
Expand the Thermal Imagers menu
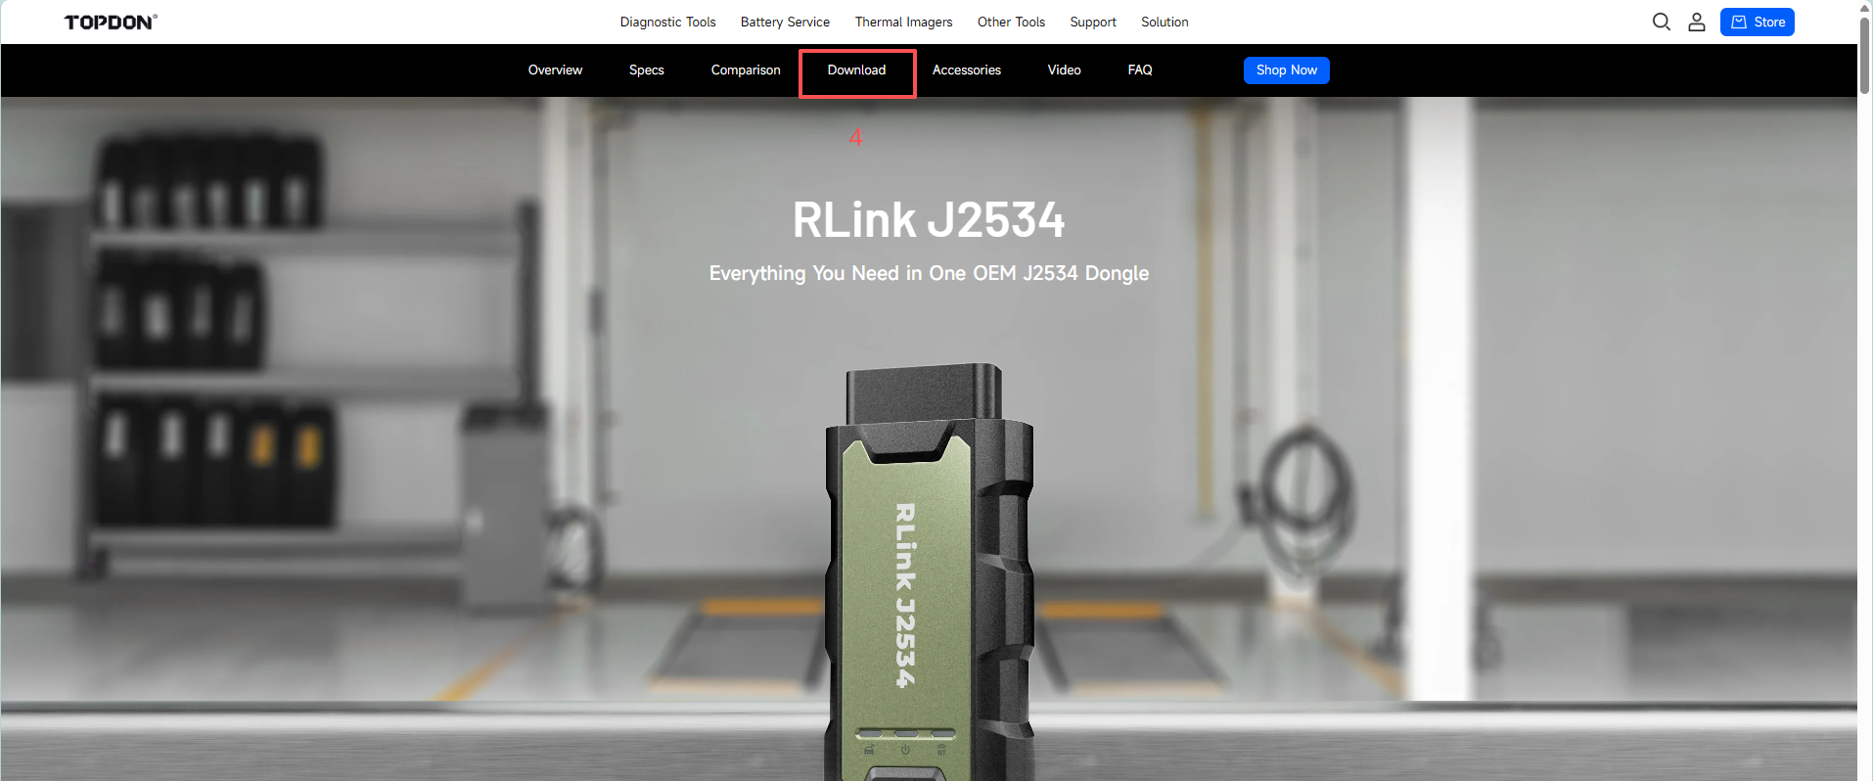(903, 22)
